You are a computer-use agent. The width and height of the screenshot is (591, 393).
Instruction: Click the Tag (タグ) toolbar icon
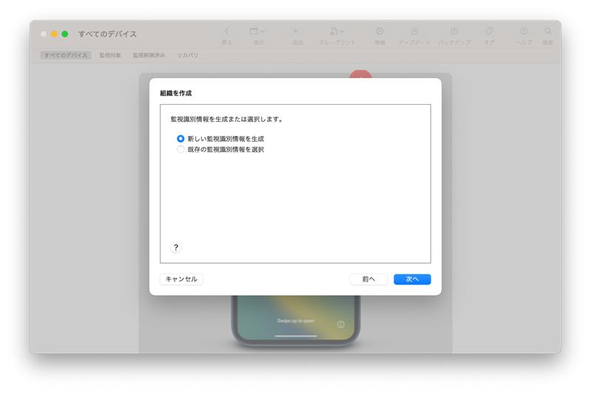(489, 31)
